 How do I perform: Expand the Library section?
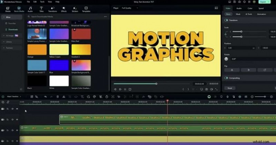[4, 42]
